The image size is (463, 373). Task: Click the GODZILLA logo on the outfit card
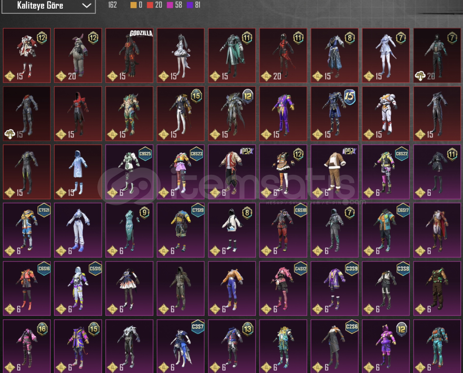click(141, 34)
